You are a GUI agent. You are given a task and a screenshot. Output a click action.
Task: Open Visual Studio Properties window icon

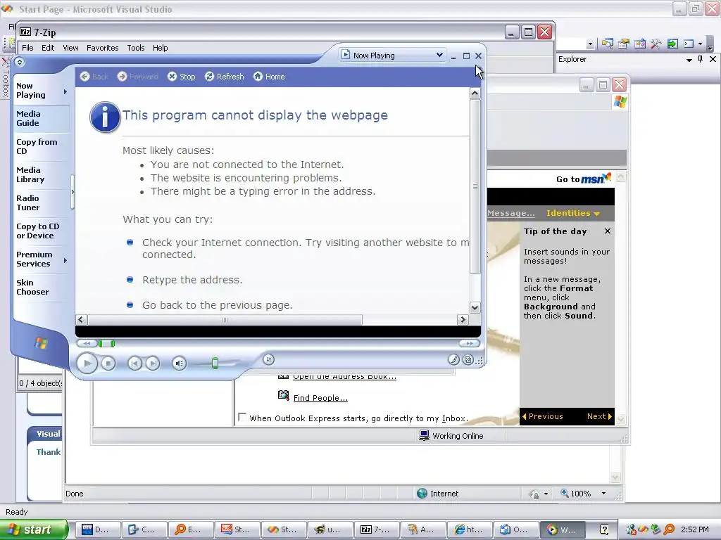[624, 44]
